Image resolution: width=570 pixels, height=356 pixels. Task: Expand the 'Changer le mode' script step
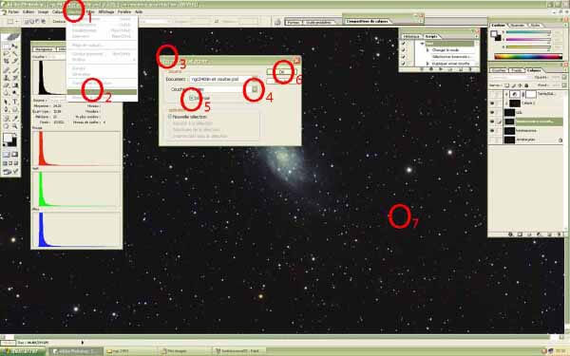coord(427,50)
